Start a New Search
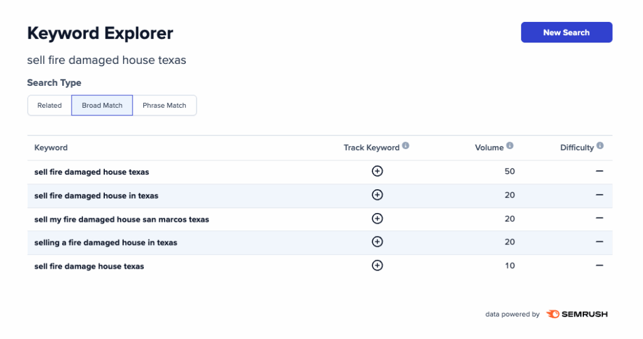The image size is (643, 339). (566, 33)
